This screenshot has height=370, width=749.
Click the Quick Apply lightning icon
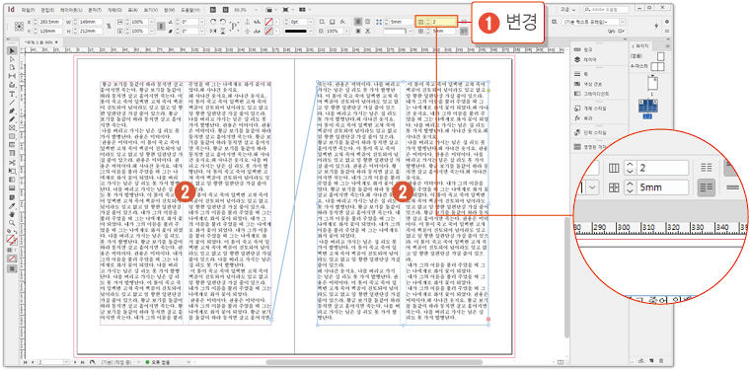(656, 26)
